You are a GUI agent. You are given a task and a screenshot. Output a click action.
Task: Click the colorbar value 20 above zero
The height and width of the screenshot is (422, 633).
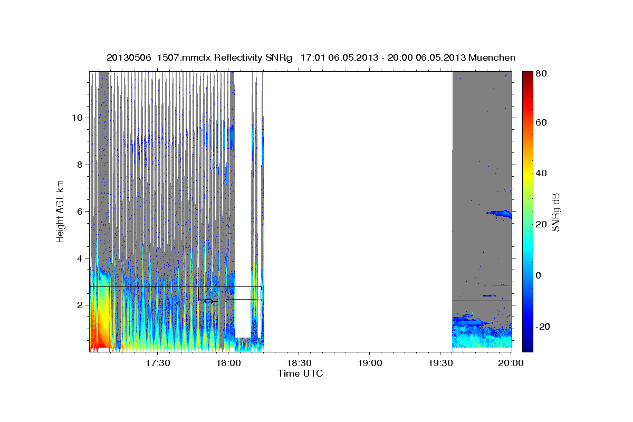tap(541, 224)
